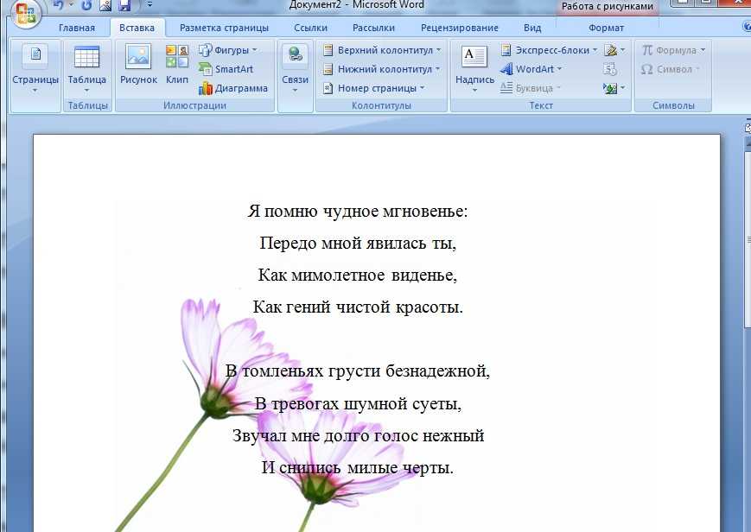
Task: Click the Буквица drop cap button
Action: click(530, 88)
